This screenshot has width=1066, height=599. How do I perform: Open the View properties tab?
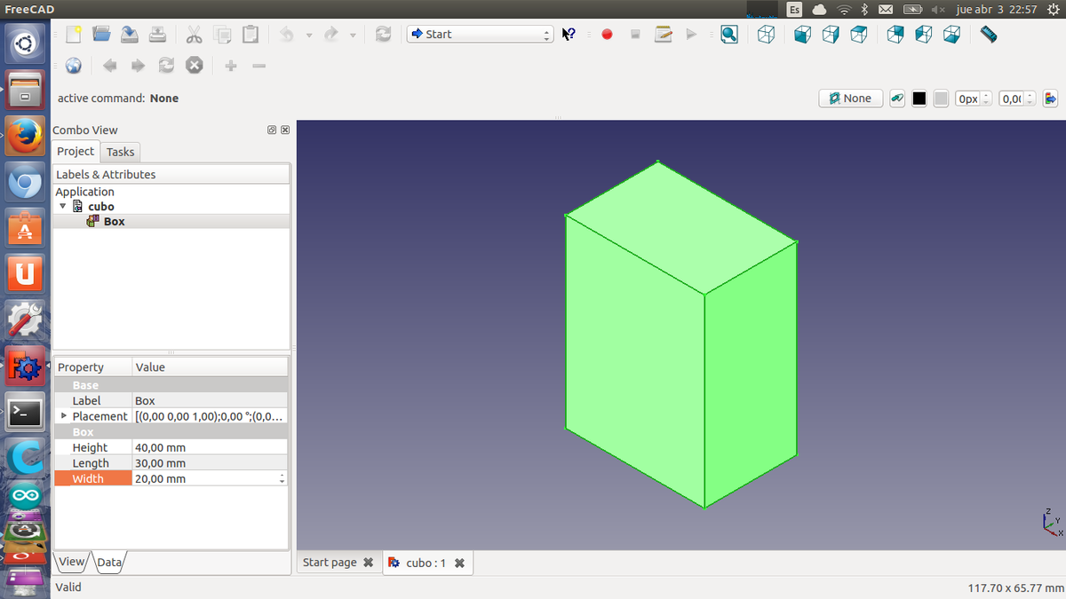(72, 562)
